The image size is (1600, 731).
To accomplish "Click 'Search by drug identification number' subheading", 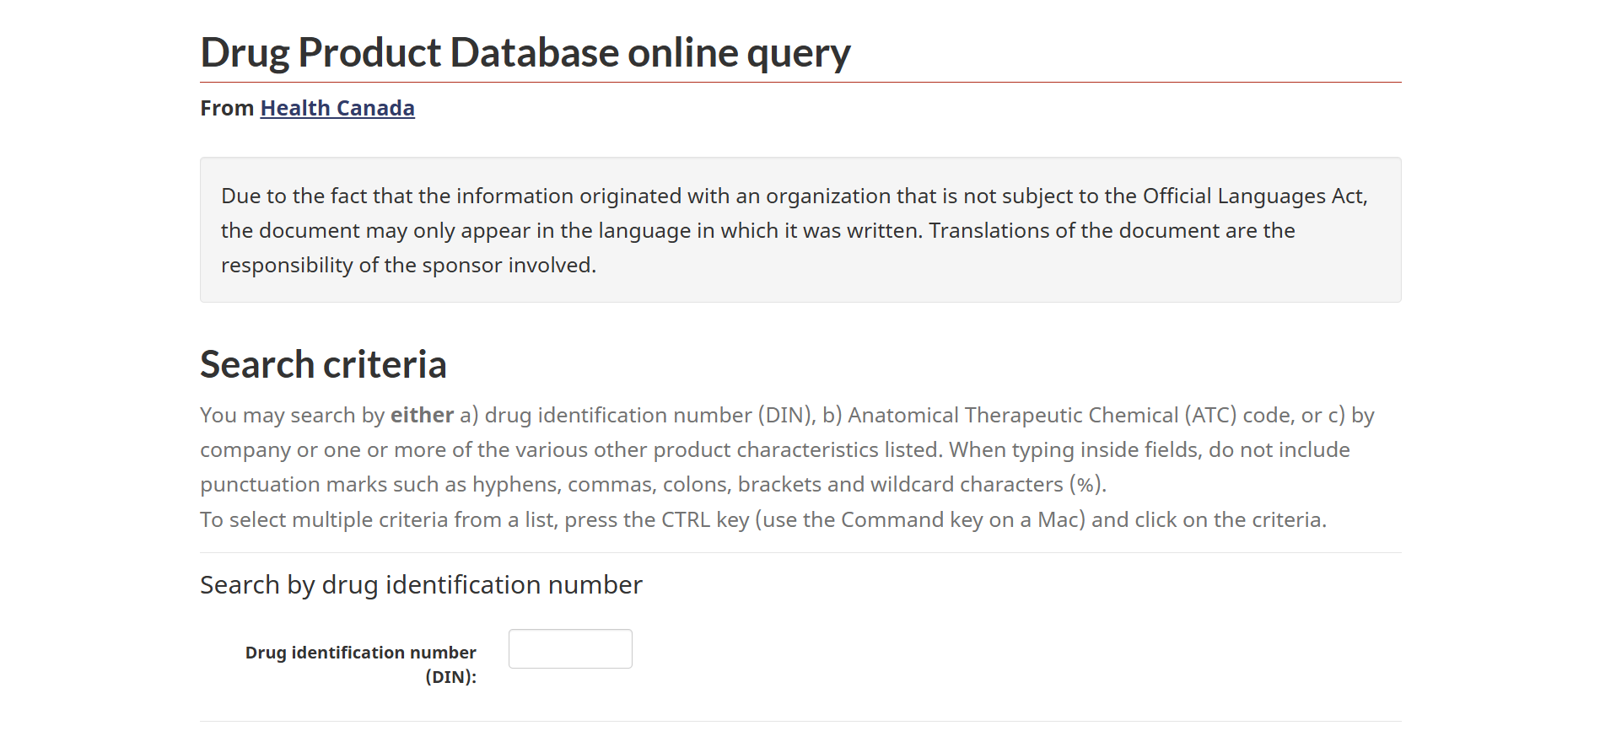I will (x=421, y=584).
